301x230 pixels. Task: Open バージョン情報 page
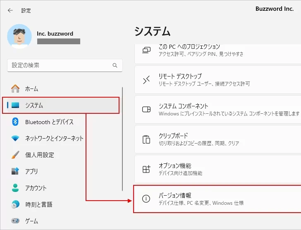click(218, 199)
